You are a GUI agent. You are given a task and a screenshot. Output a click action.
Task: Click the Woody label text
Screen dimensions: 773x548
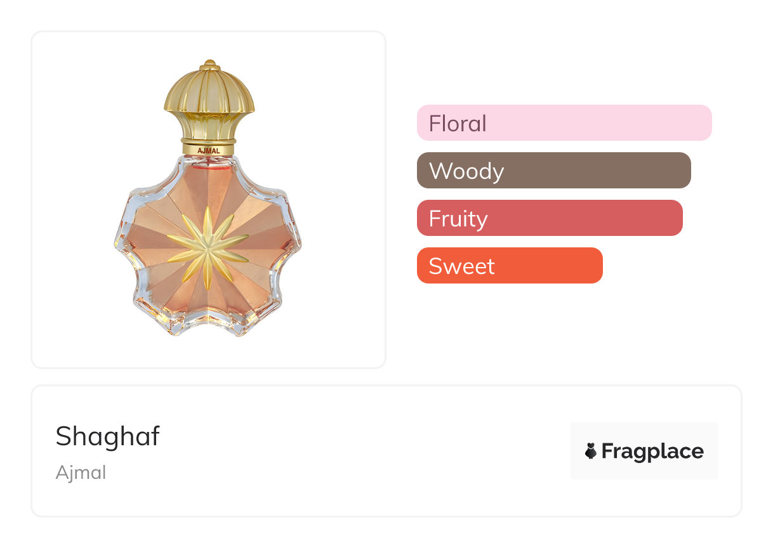pyautogui.click(x=466, y=171)
